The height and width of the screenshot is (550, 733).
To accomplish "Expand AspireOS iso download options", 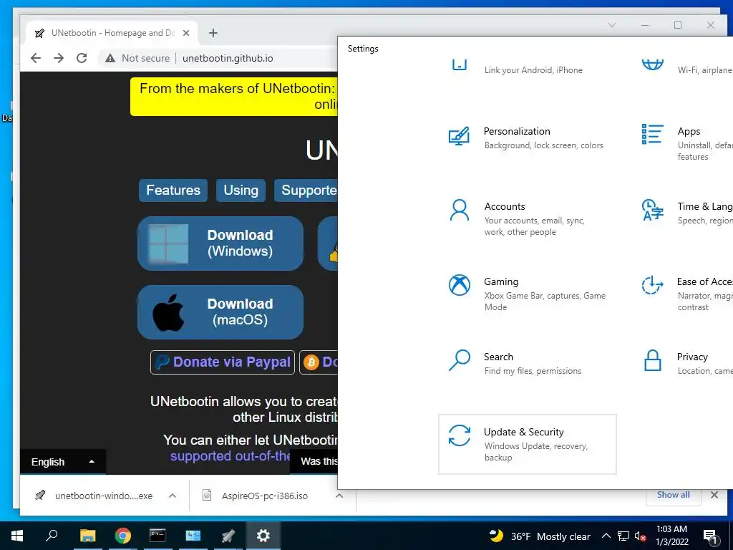I will click(x=339, y=496).
